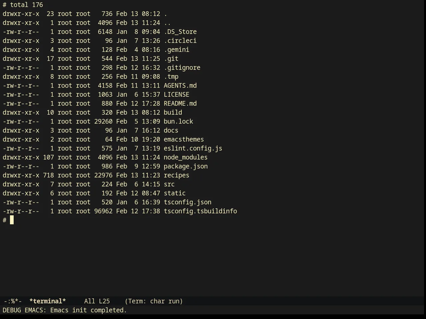This screenshot has width=426, height=319.
Task: Click the size value 96962
Action: (x=103, y=211)
